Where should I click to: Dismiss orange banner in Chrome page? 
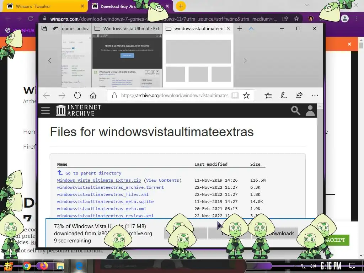[x=349, y=44]
